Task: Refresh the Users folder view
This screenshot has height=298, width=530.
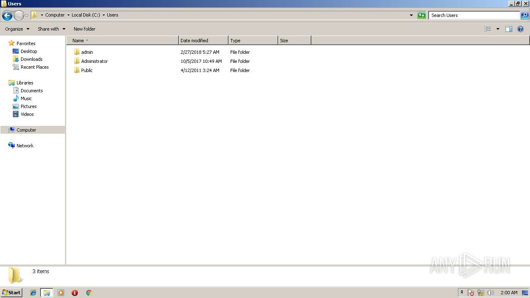Action: pos(422,15)
